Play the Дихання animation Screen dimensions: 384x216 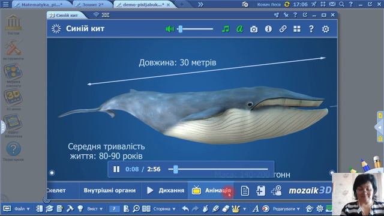166,190
